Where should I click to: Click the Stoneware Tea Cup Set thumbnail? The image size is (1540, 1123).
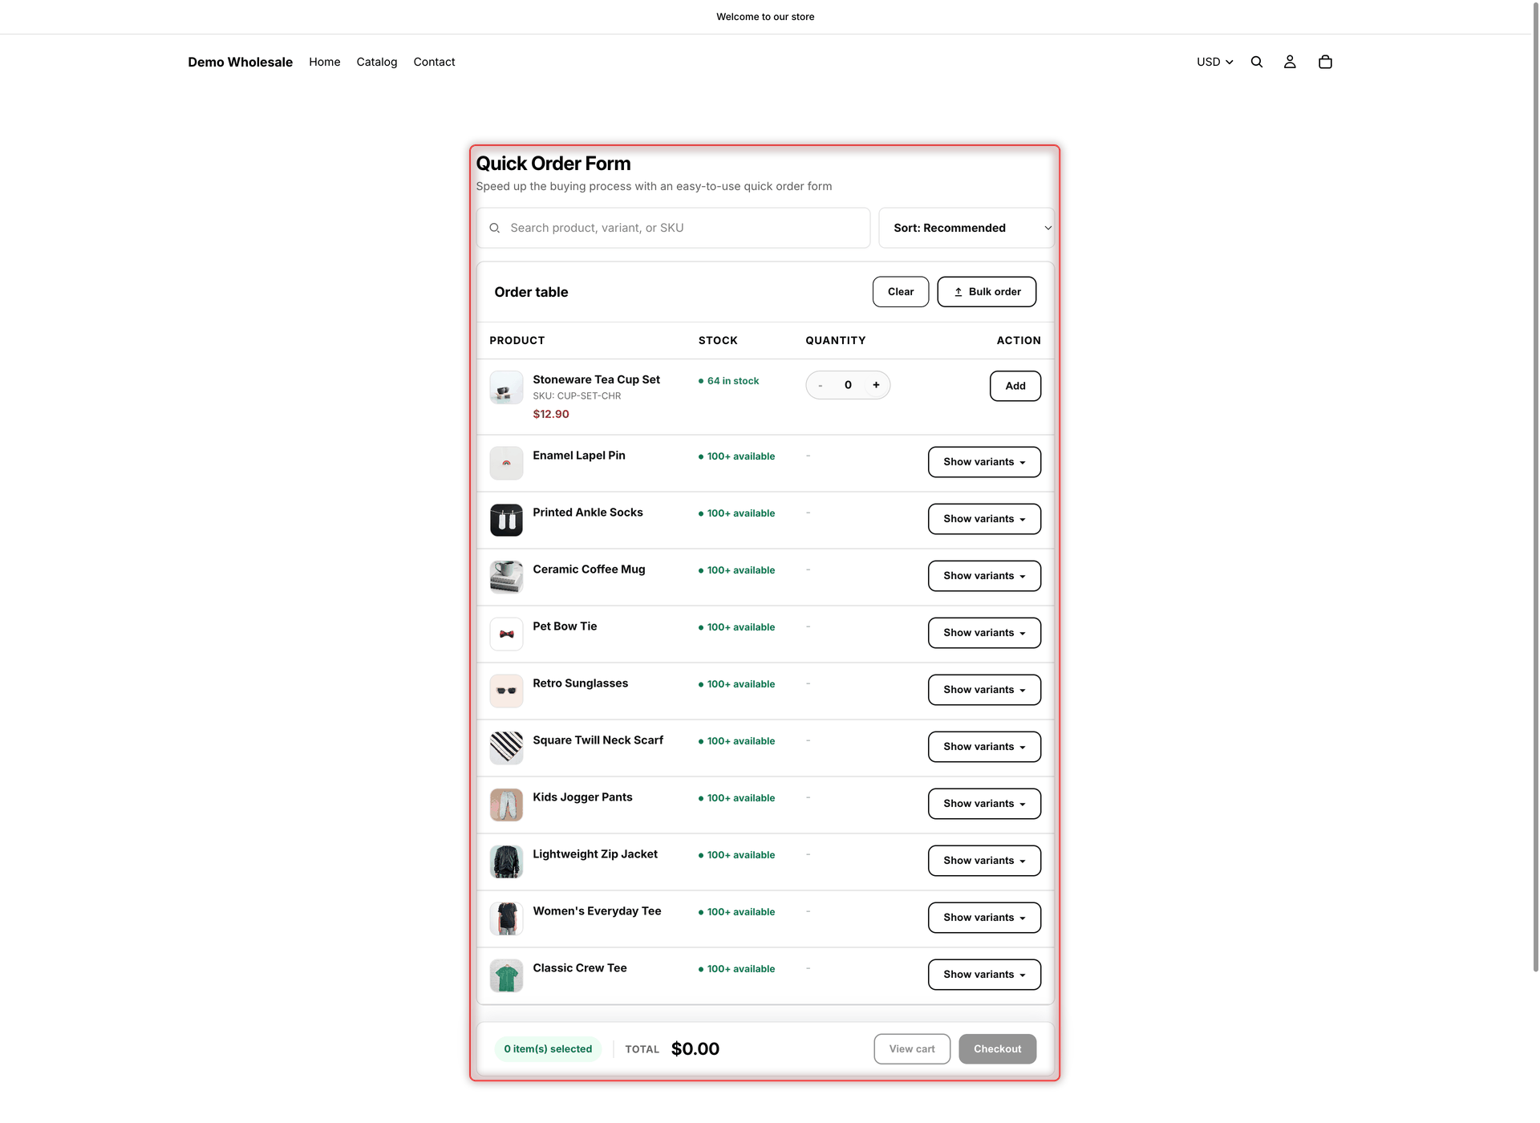pyautogui.click(x=506, y=387)
